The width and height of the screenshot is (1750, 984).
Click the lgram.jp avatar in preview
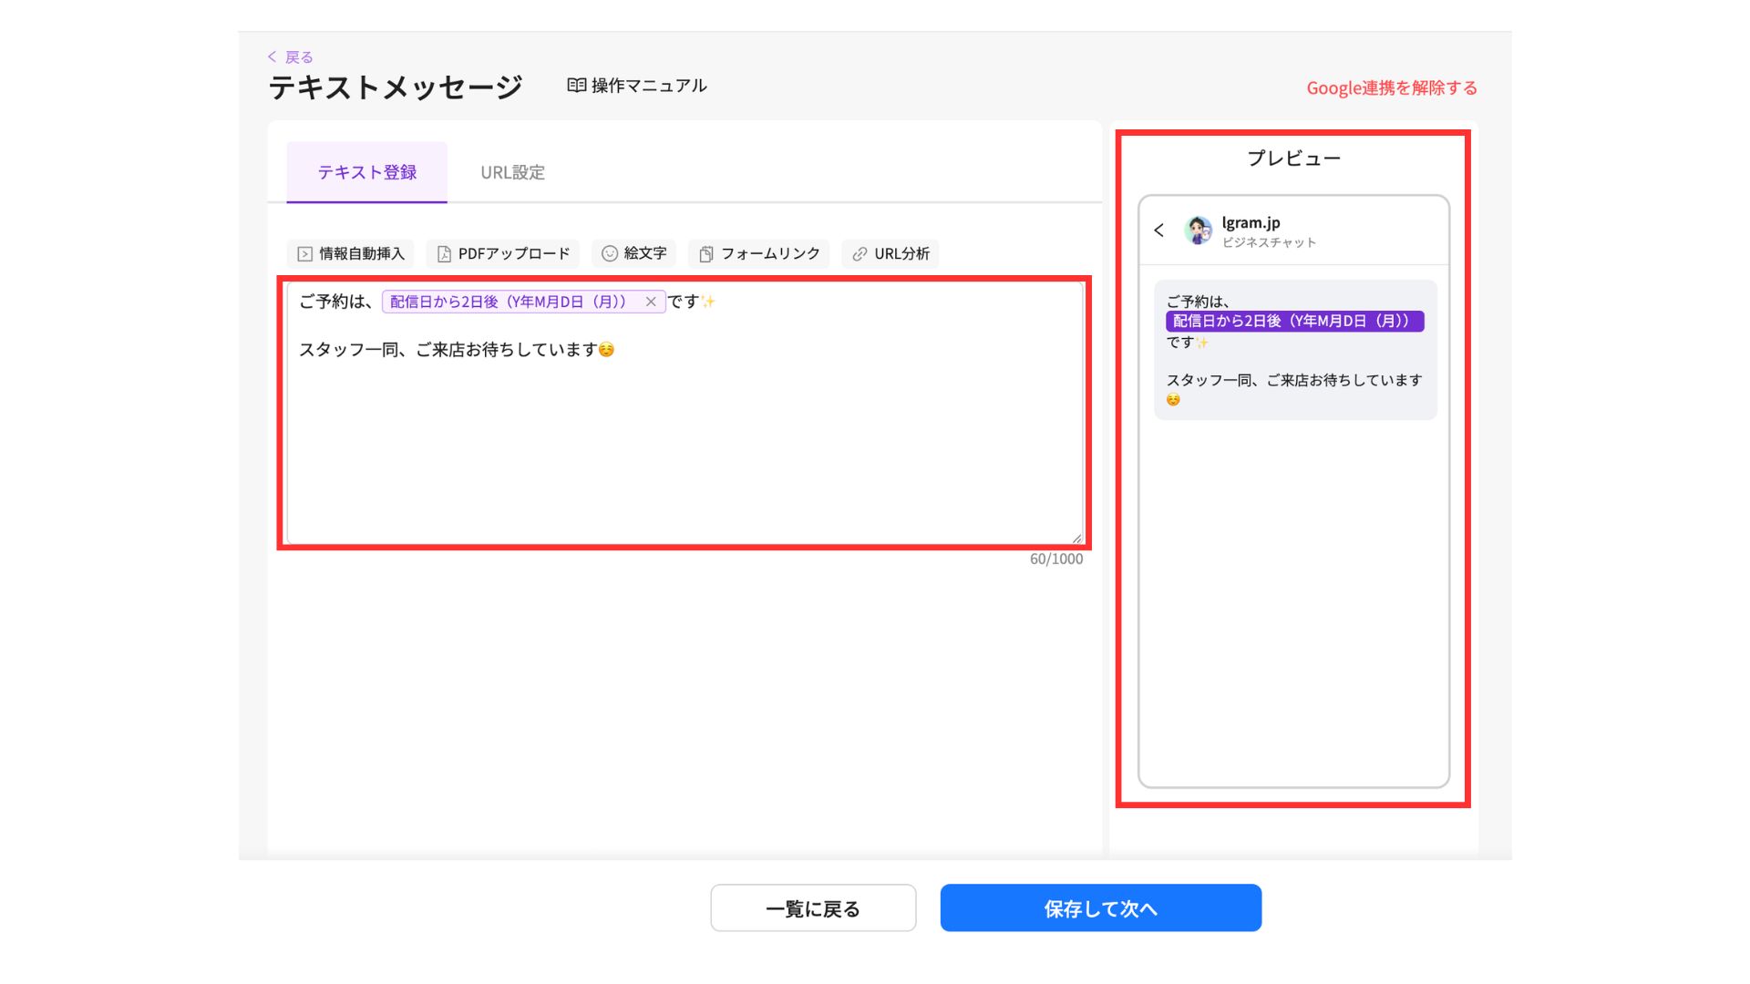(1198, 231)
